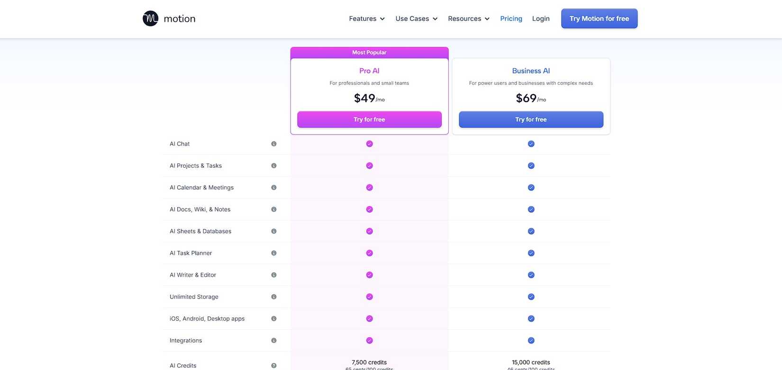Open the Pricing page link

pyautogui.click(x=511, y=18)
